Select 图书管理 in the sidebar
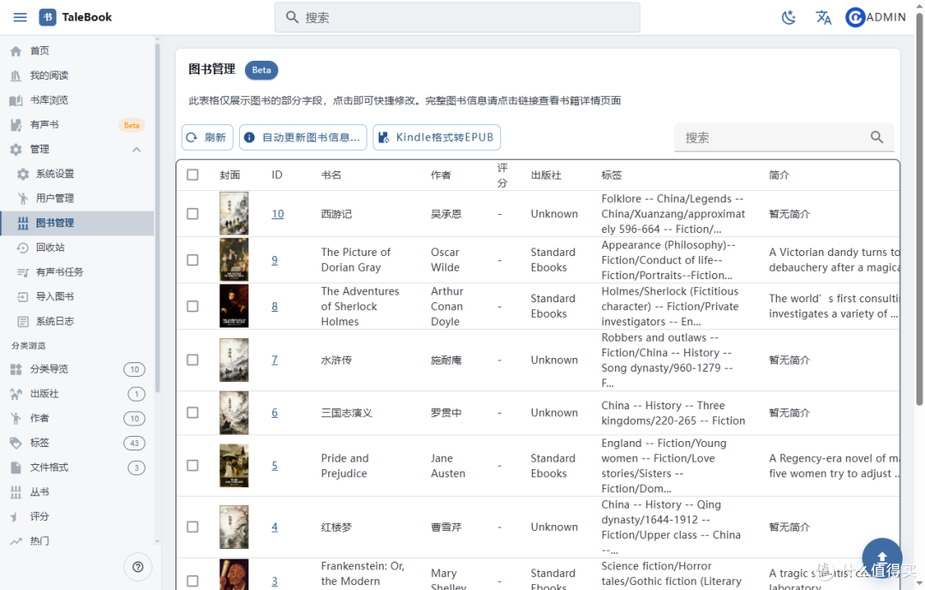The height and width of the screenshot is (590, 925). point(77,223)
